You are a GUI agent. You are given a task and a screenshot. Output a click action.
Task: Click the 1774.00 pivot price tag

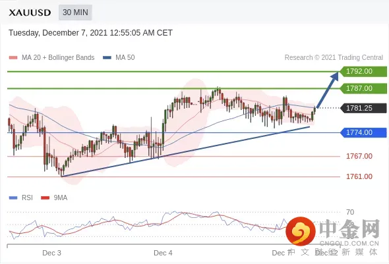[363, 132]
